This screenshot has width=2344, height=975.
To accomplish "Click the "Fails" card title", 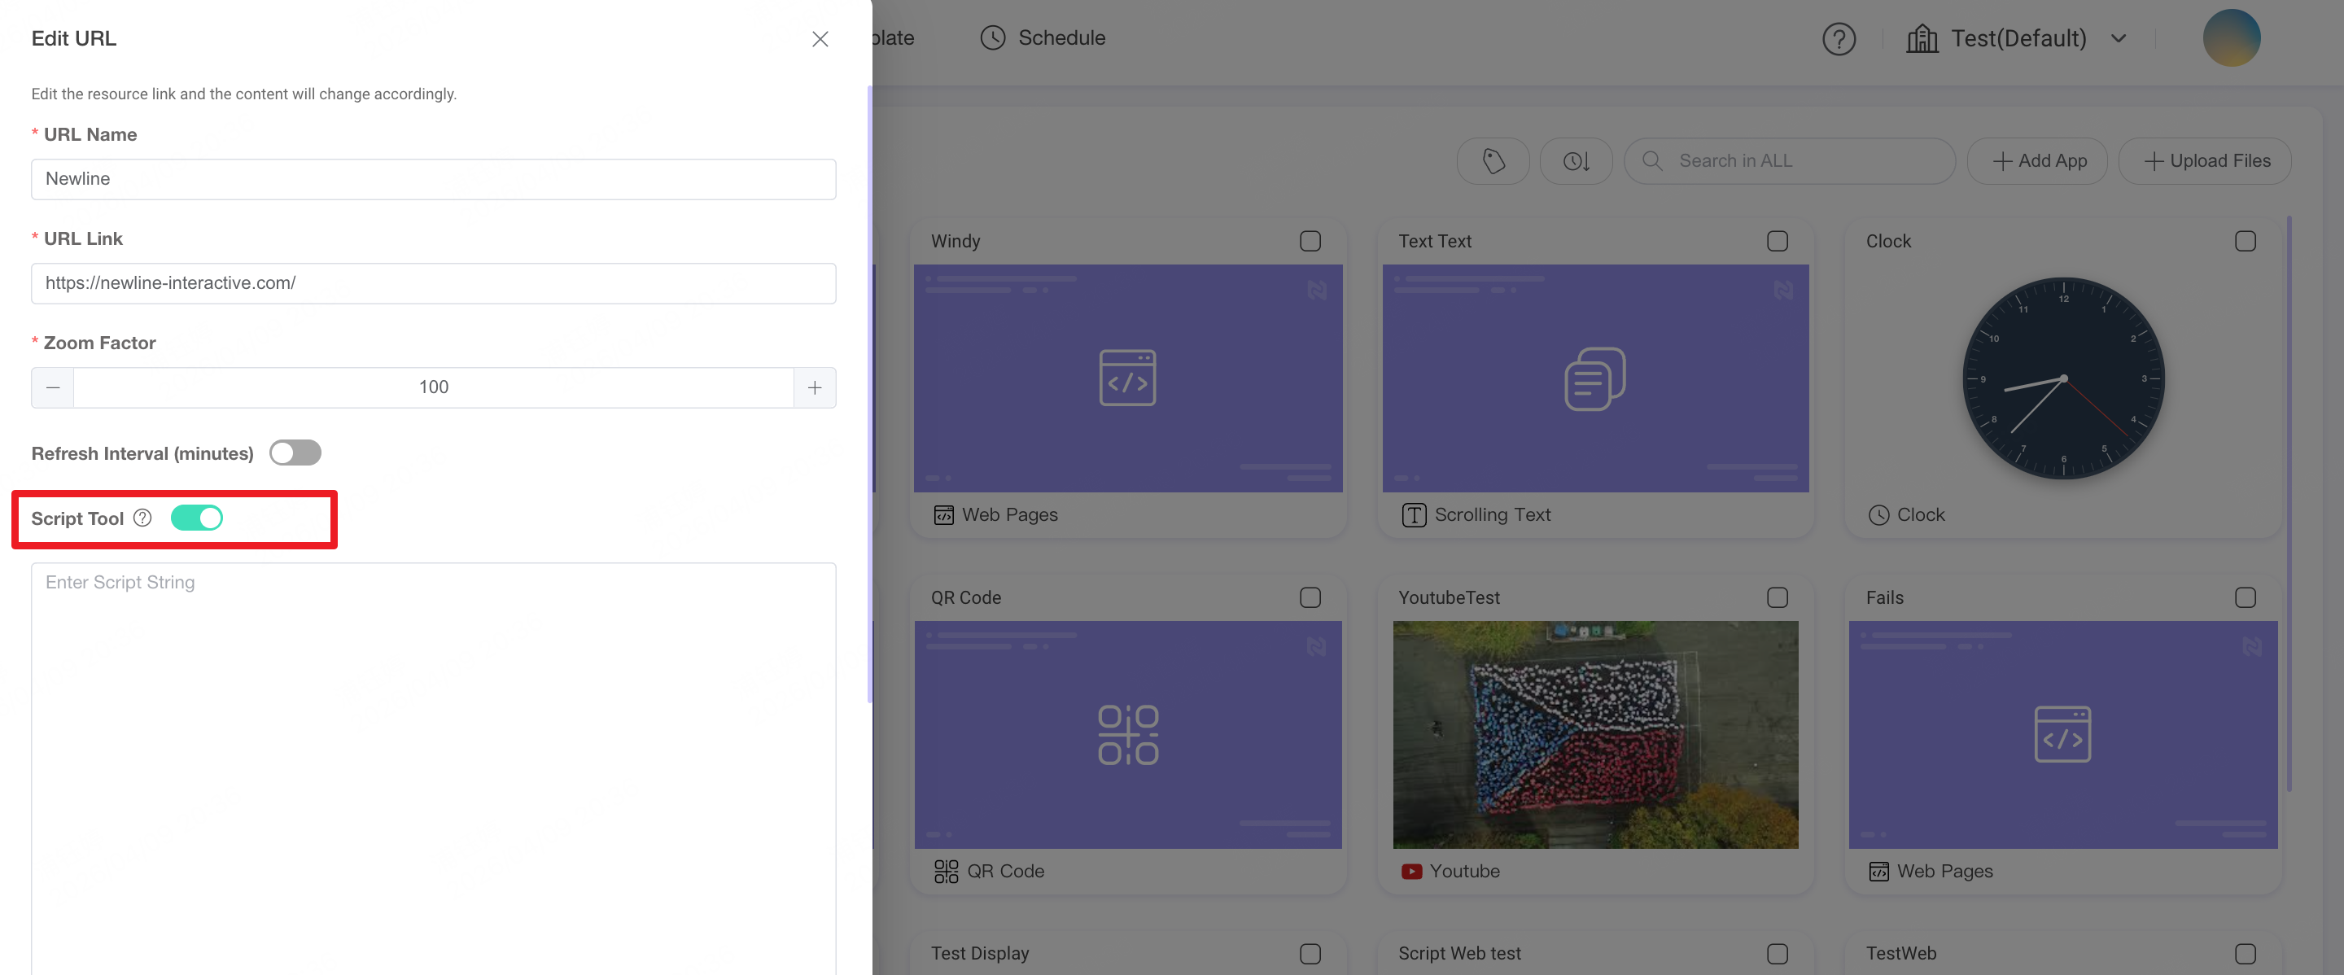I will coord(1884,597).
